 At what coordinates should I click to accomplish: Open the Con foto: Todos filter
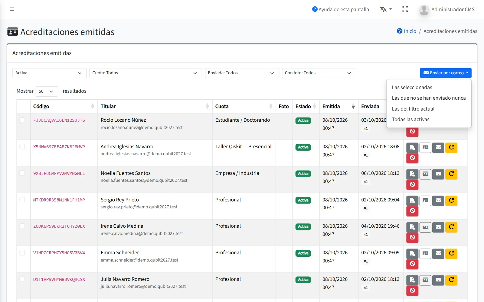319,73
